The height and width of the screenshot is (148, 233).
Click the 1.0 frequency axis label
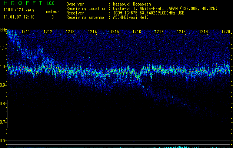(3, 67)
